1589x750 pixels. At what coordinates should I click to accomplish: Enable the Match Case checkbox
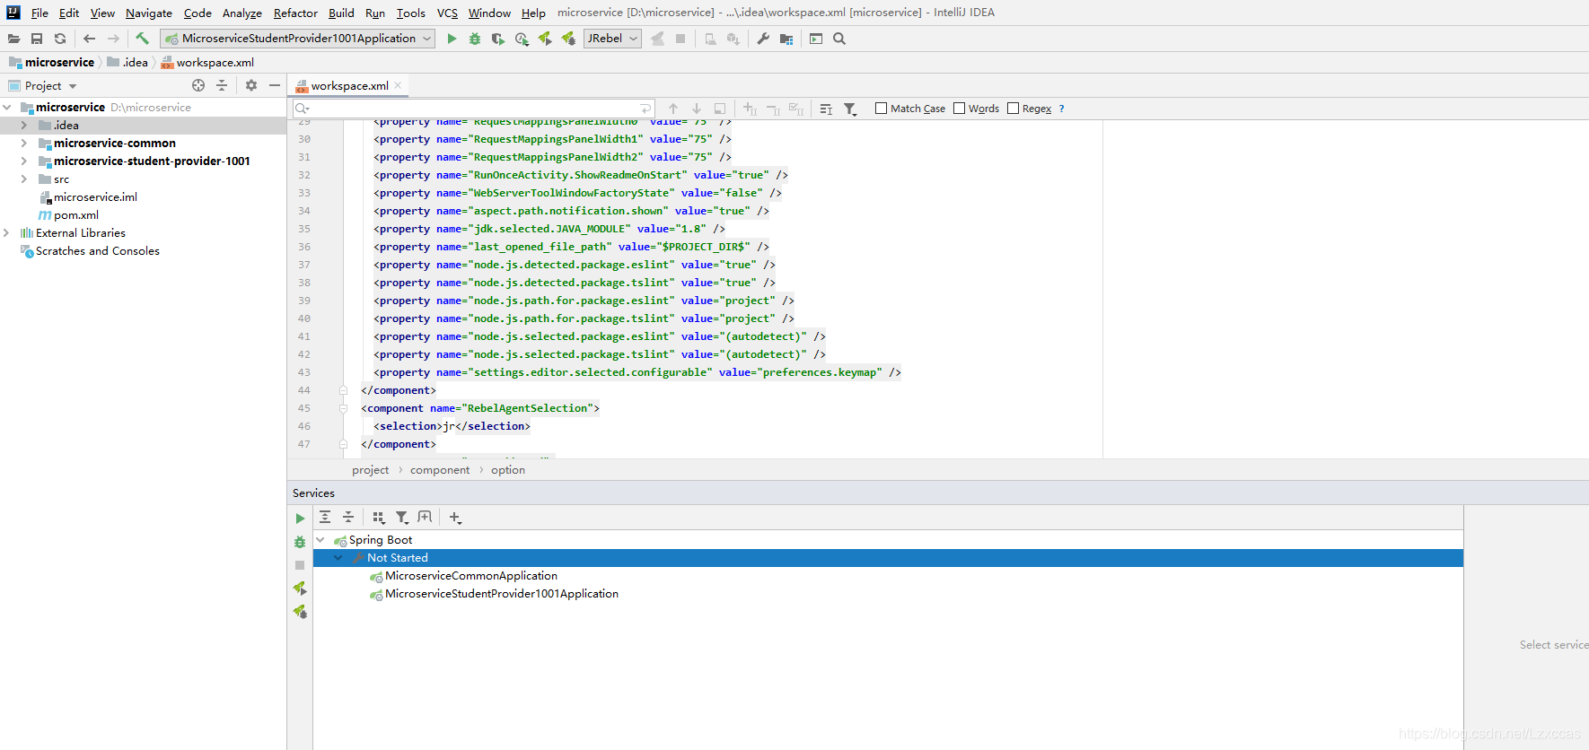click(x=882, y=109)
